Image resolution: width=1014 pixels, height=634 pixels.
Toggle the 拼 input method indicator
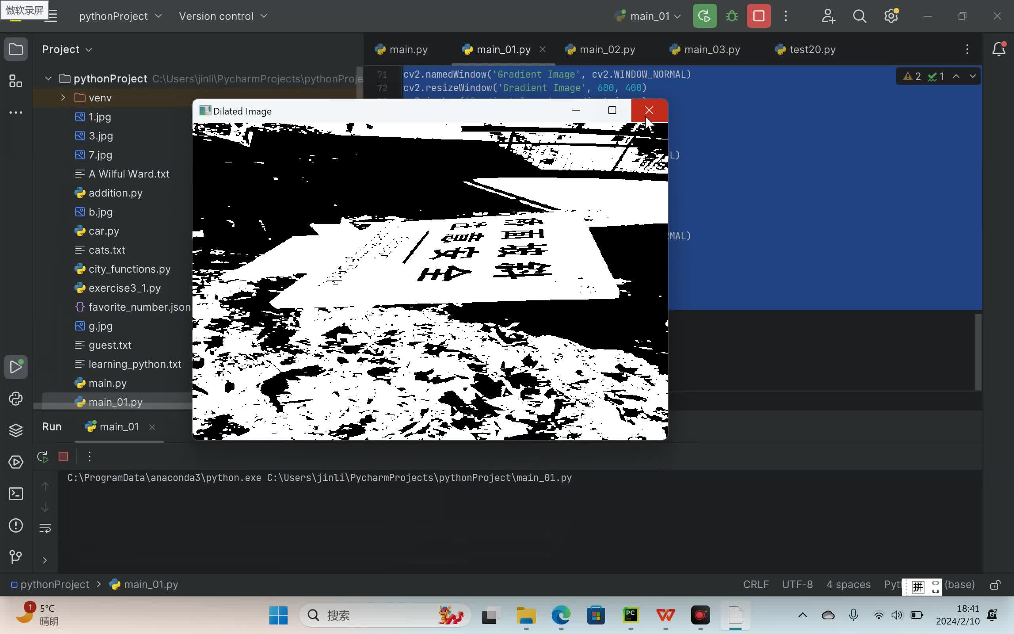pyautogui.click(x=917, y=586)
